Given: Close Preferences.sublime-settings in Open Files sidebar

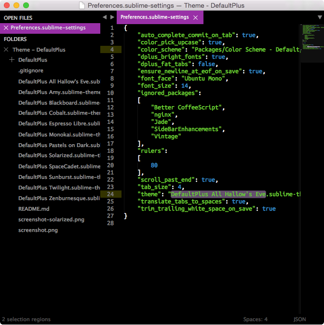Looking at the screenshot, I should point(6,27).
